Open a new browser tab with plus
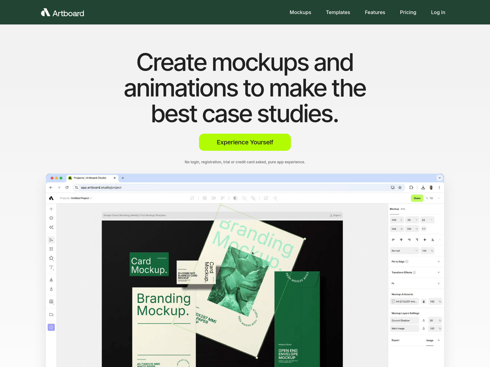The image size is (490, 367). [123, 178]
